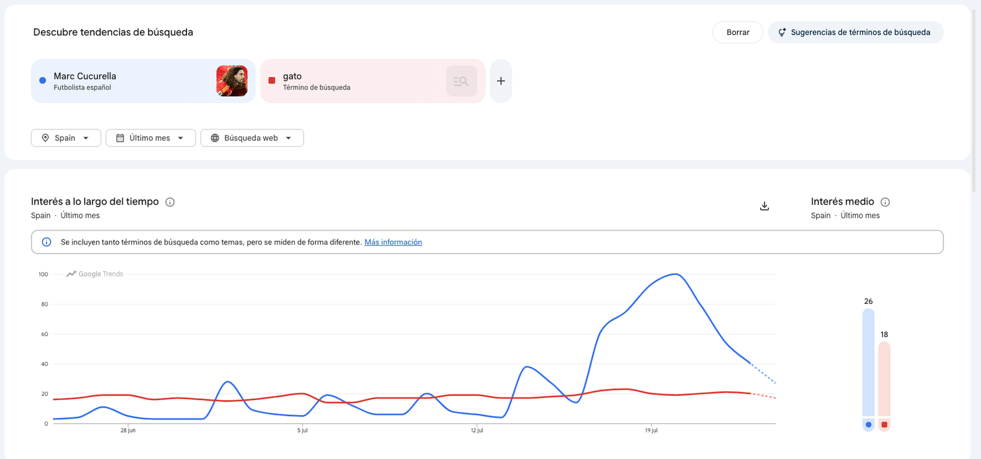Click the blue dot in Marc Cucurella card
Image resolution: width=981 pixels, height=459 pixels.
click(42, 80)
